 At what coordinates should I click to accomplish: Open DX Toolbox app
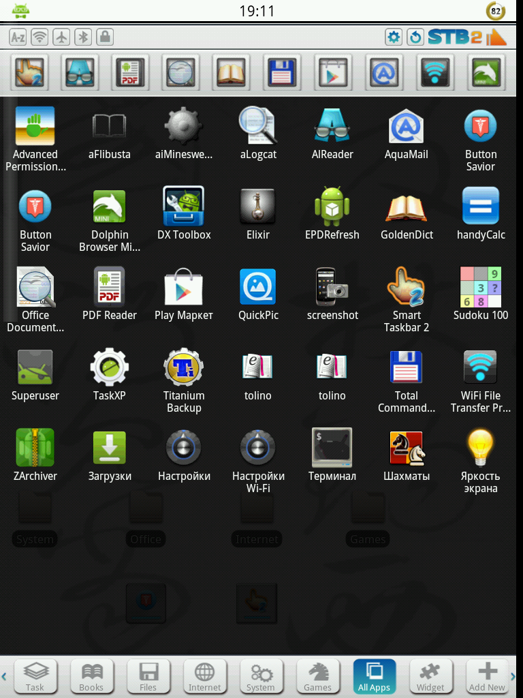tap(184, 213)
